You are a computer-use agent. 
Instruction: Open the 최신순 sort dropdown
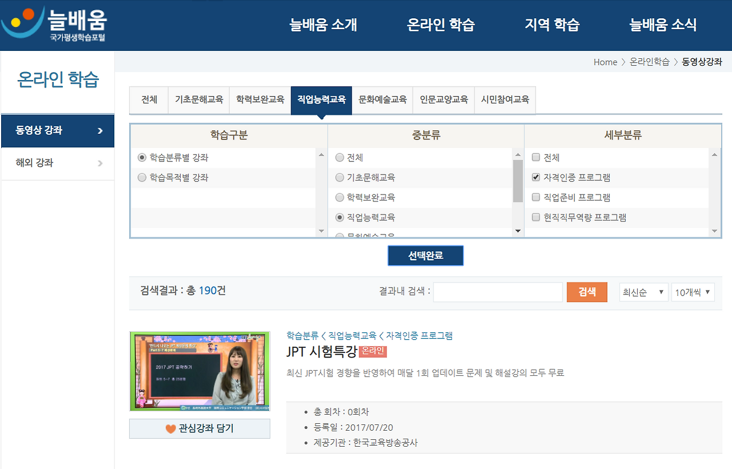pyautogui.click(x=644, y=292)
